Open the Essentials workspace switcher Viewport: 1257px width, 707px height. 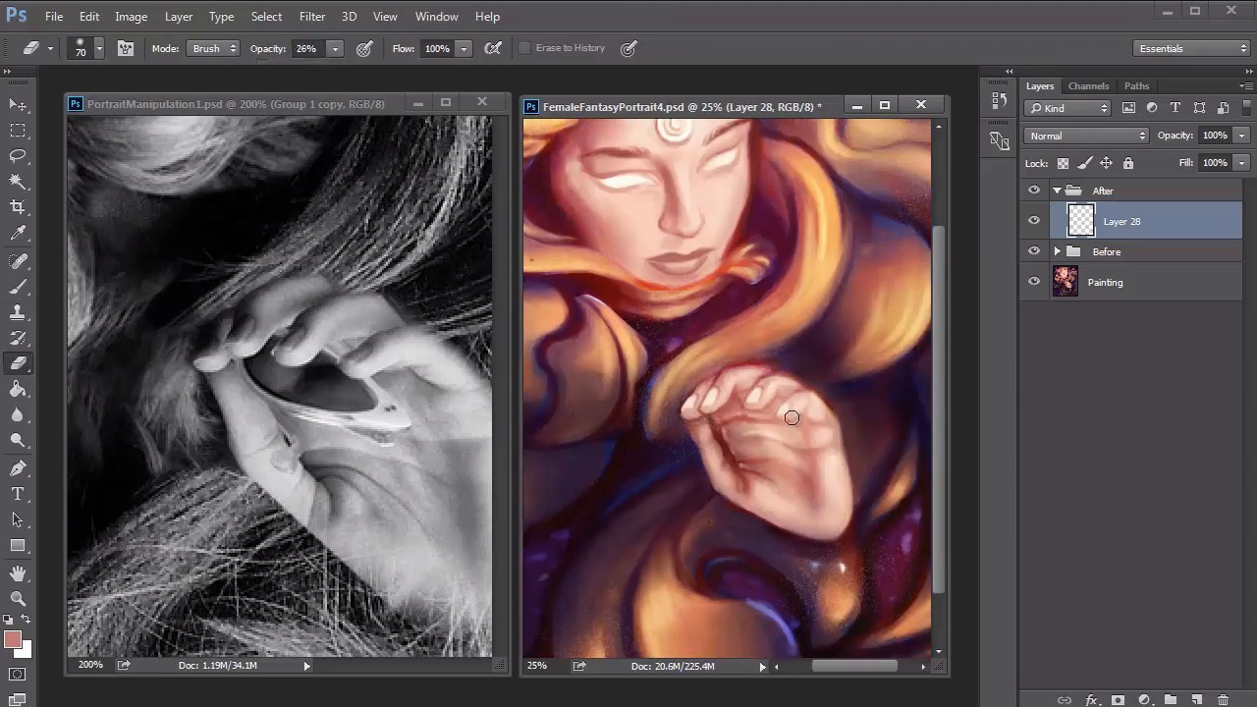pyautogui.click(x=1191, y=48)
